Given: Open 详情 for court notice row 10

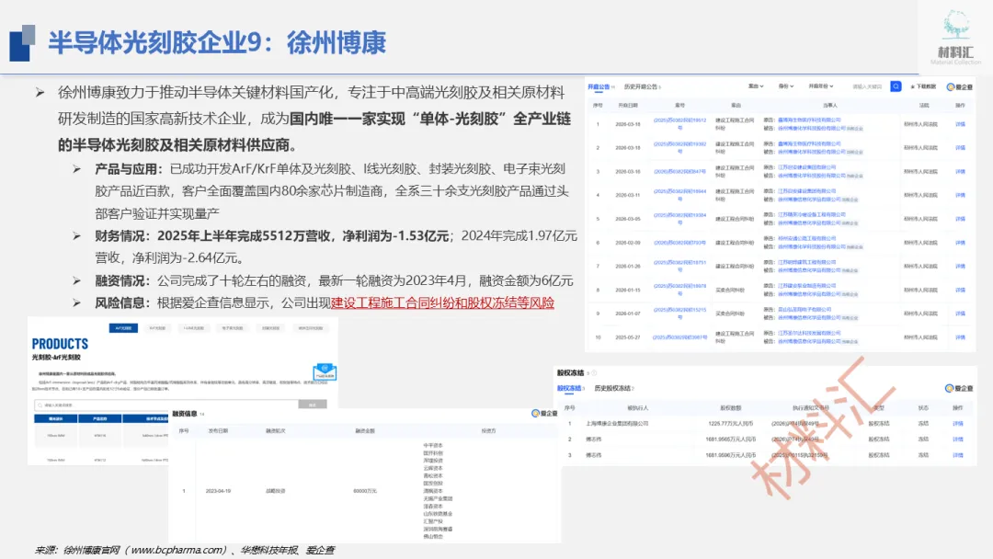Looking at the screenshot, I should click(x=960, y=337).
